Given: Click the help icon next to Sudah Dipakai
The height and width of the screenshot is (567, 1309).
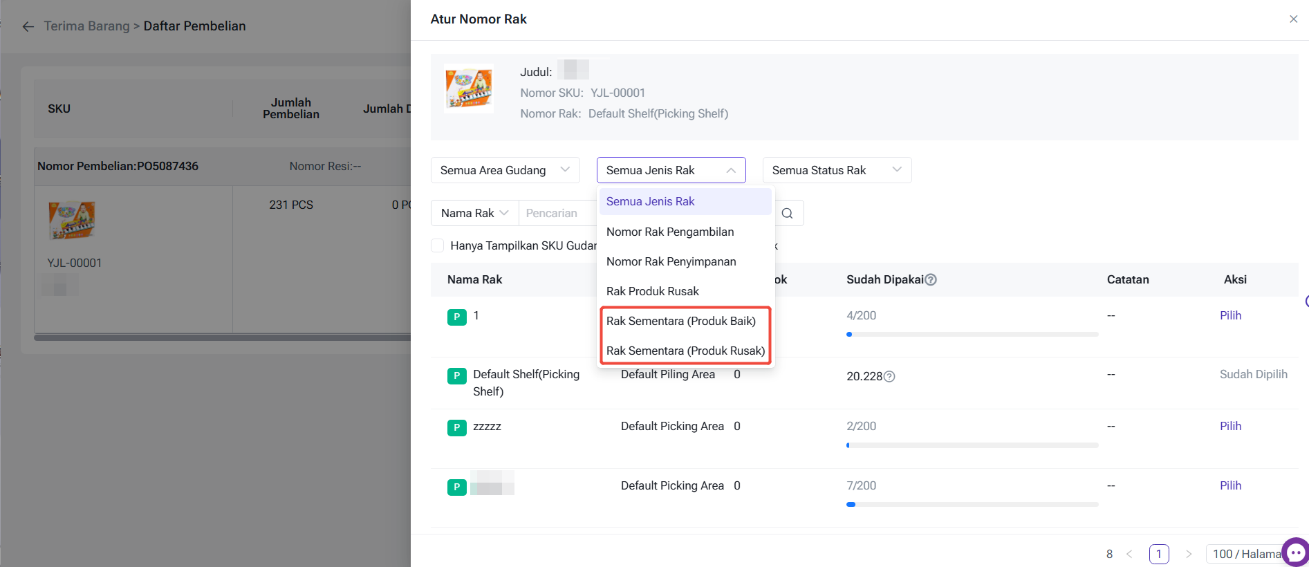Looking at the screenshot, I should click(x=931, y=279).
